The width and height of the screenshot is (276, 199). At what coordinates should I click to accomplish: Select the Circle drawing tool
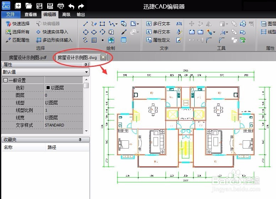[x=86, y=32]
